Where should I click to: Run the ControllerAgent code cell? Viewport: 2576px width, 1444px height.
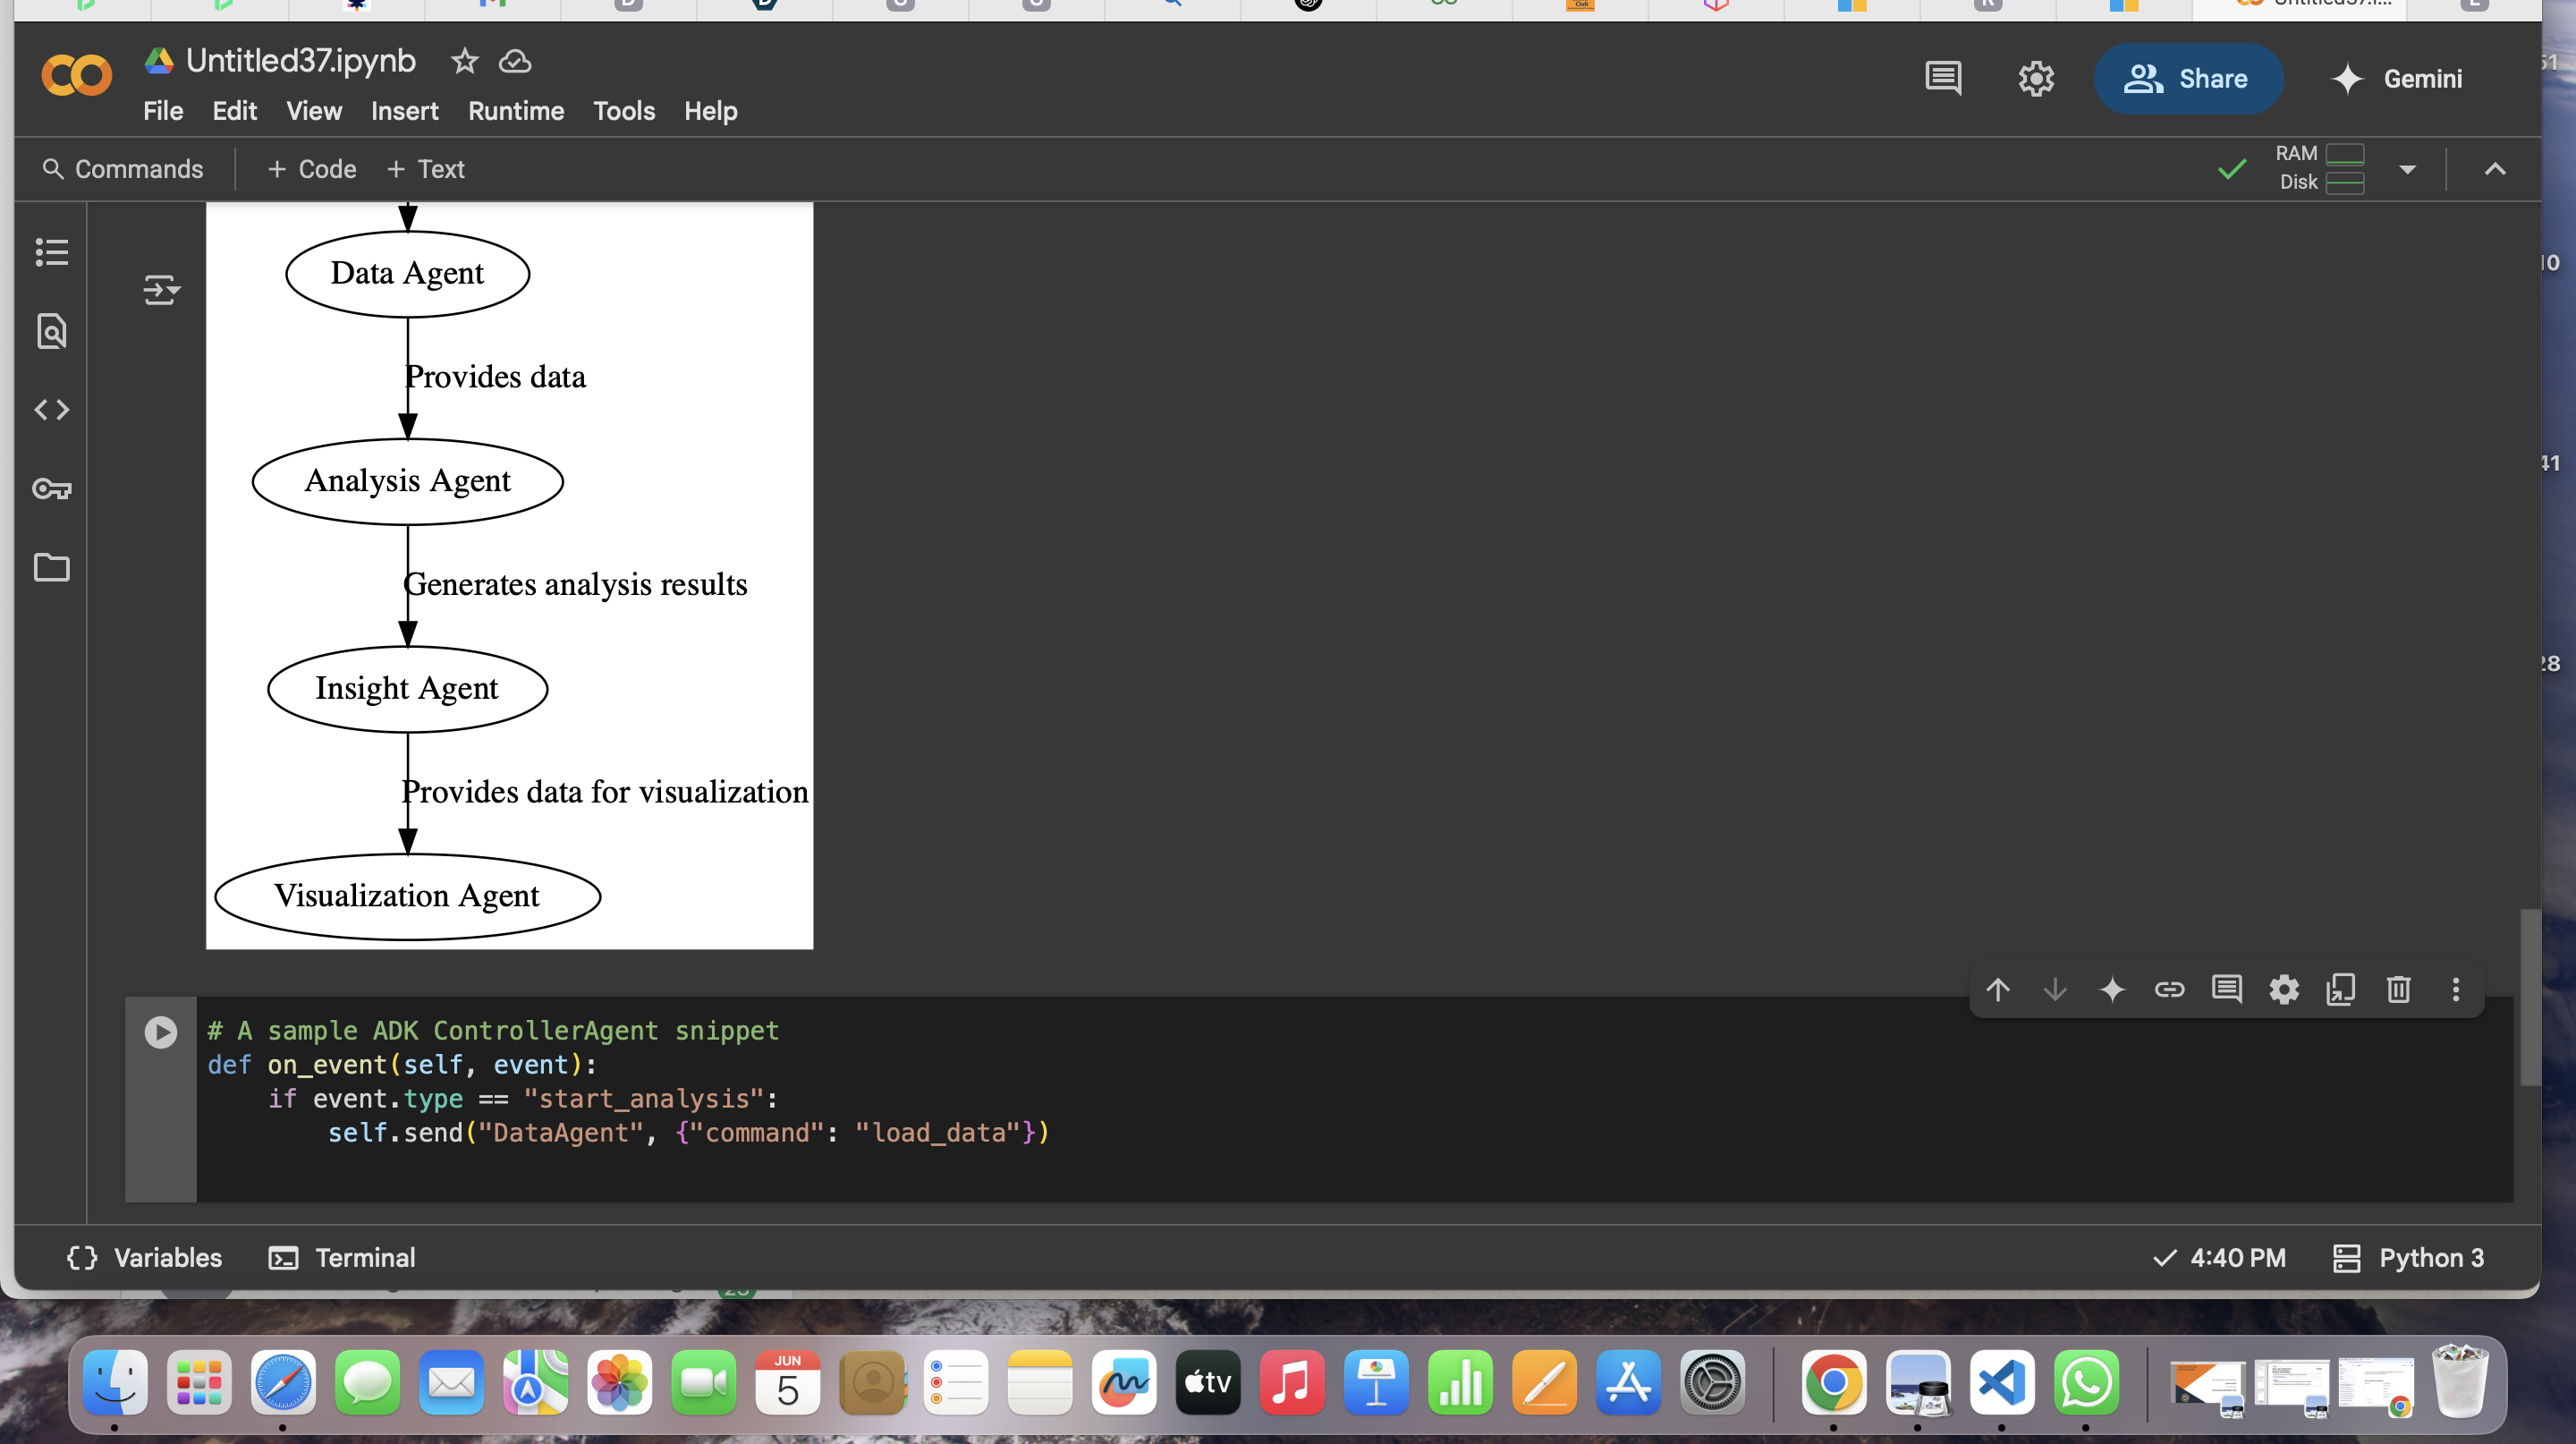pos(160,1032)
